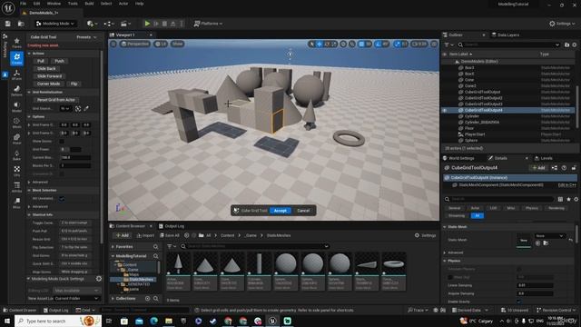Click the Use Selected arrow under Static Mesh
Image resolution: width=581 pixels, height=327 pixels.
[x=538, y=243]
